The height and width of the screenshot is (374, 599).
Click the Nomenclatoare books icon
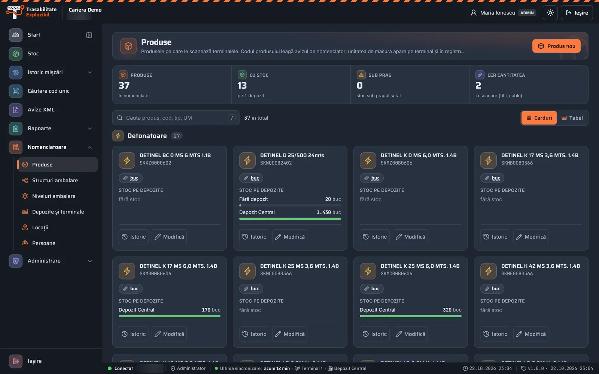click(x=16, y=147)
